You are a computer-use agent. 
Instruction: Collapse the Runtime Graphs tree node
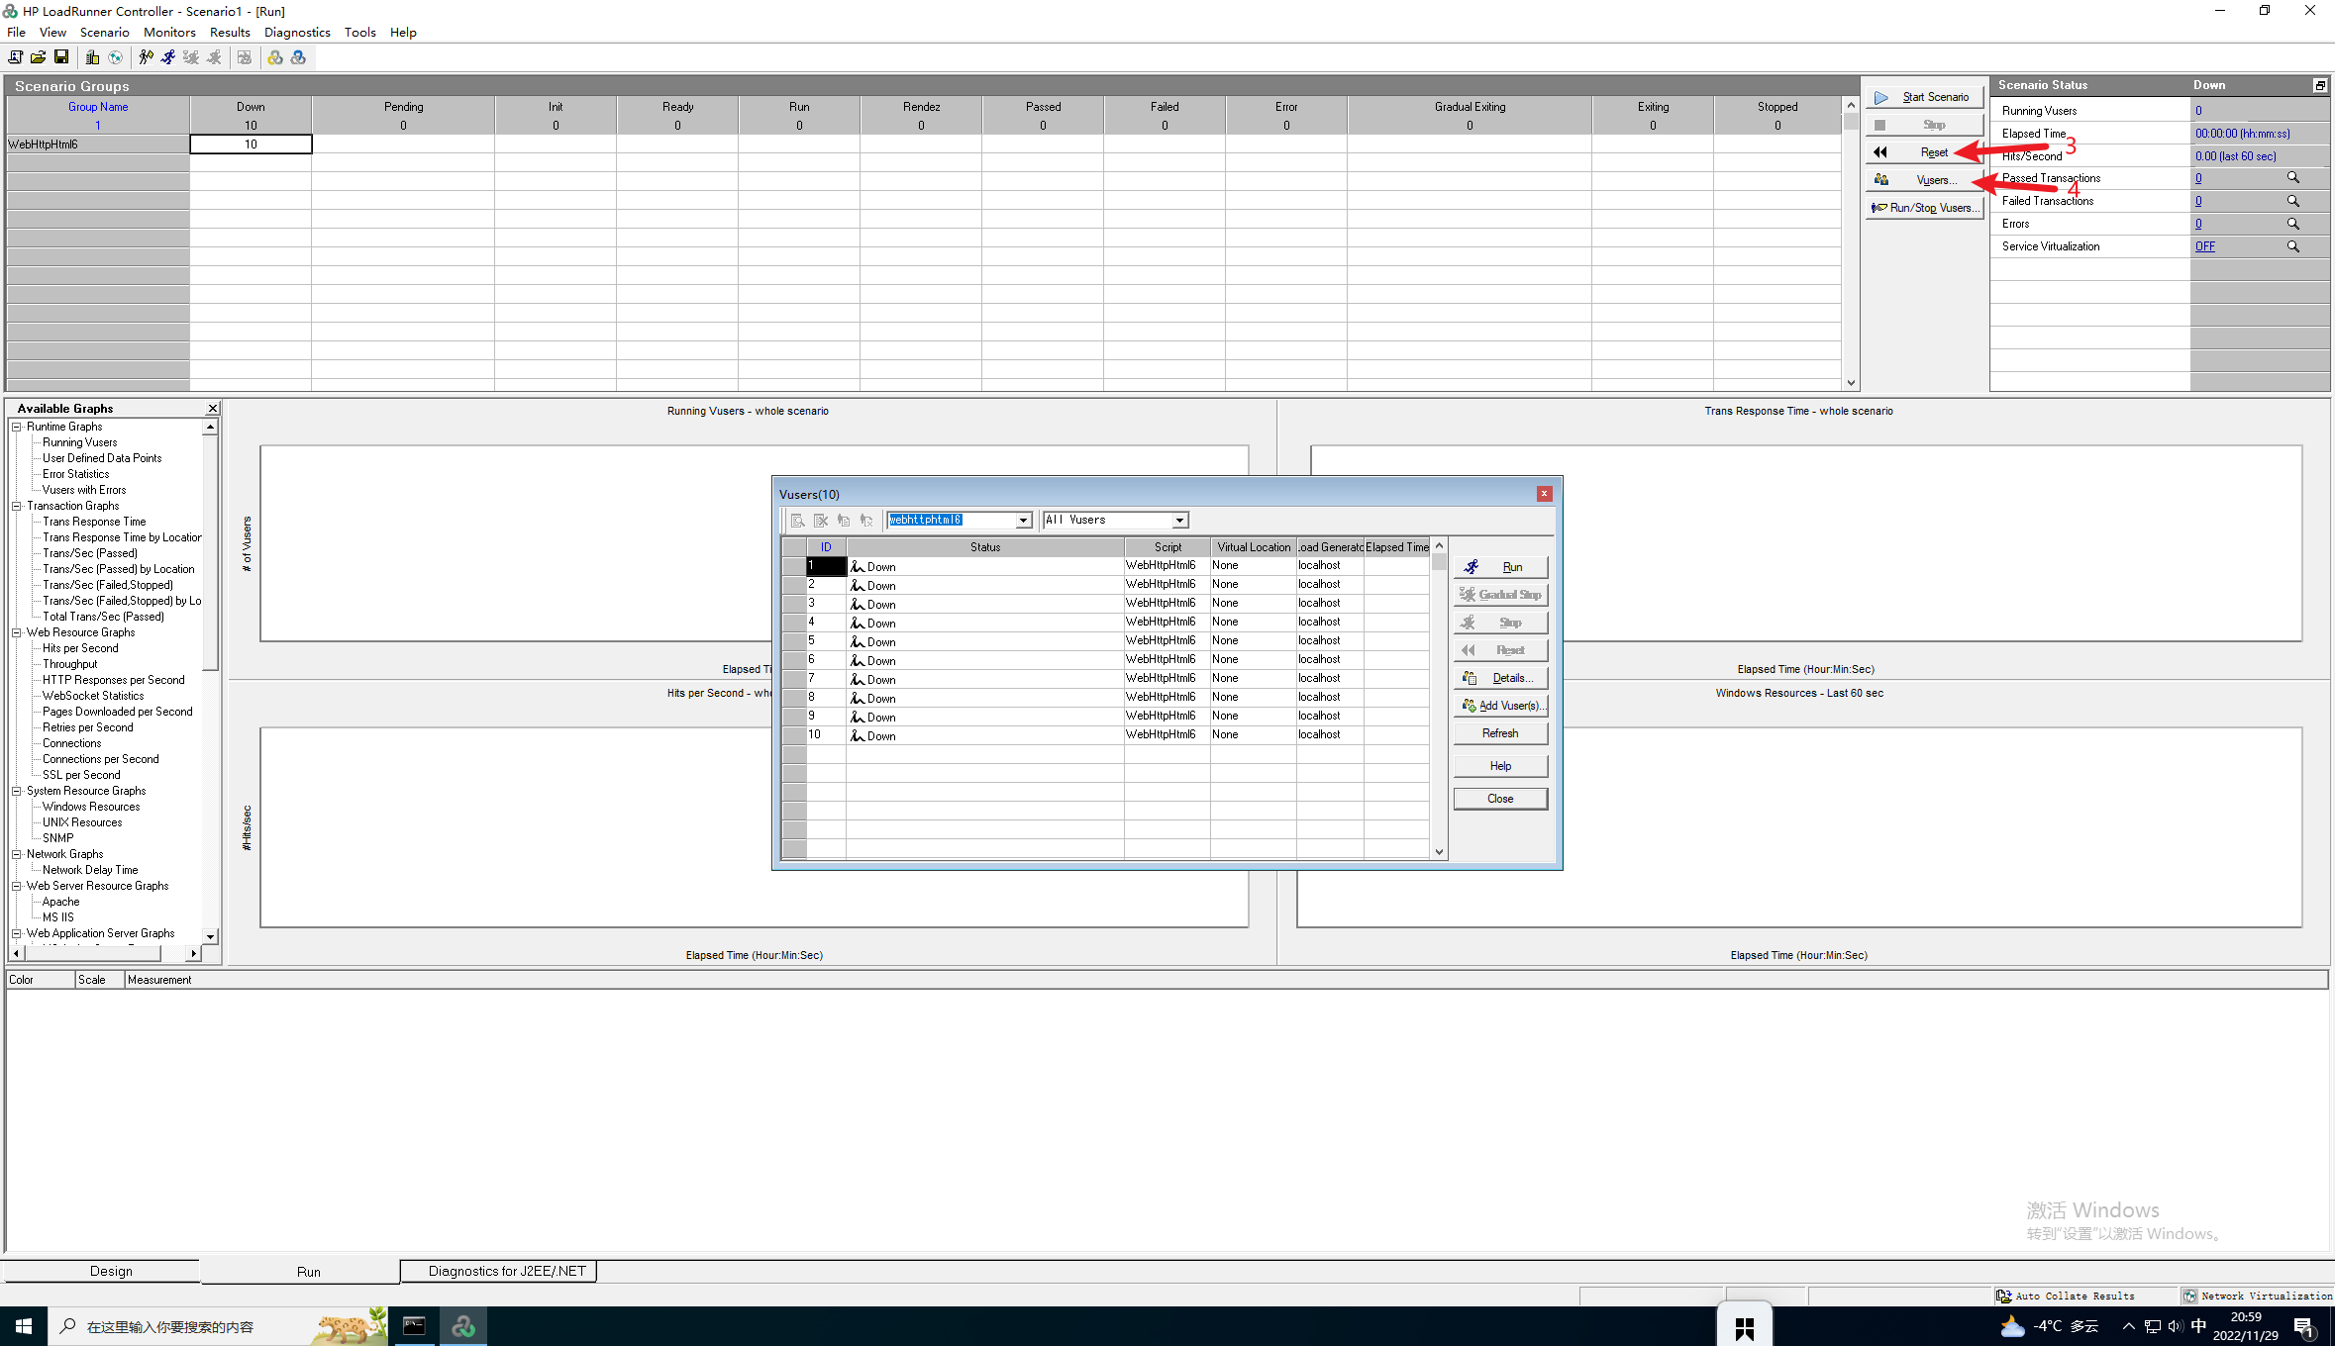coord(17,427)
